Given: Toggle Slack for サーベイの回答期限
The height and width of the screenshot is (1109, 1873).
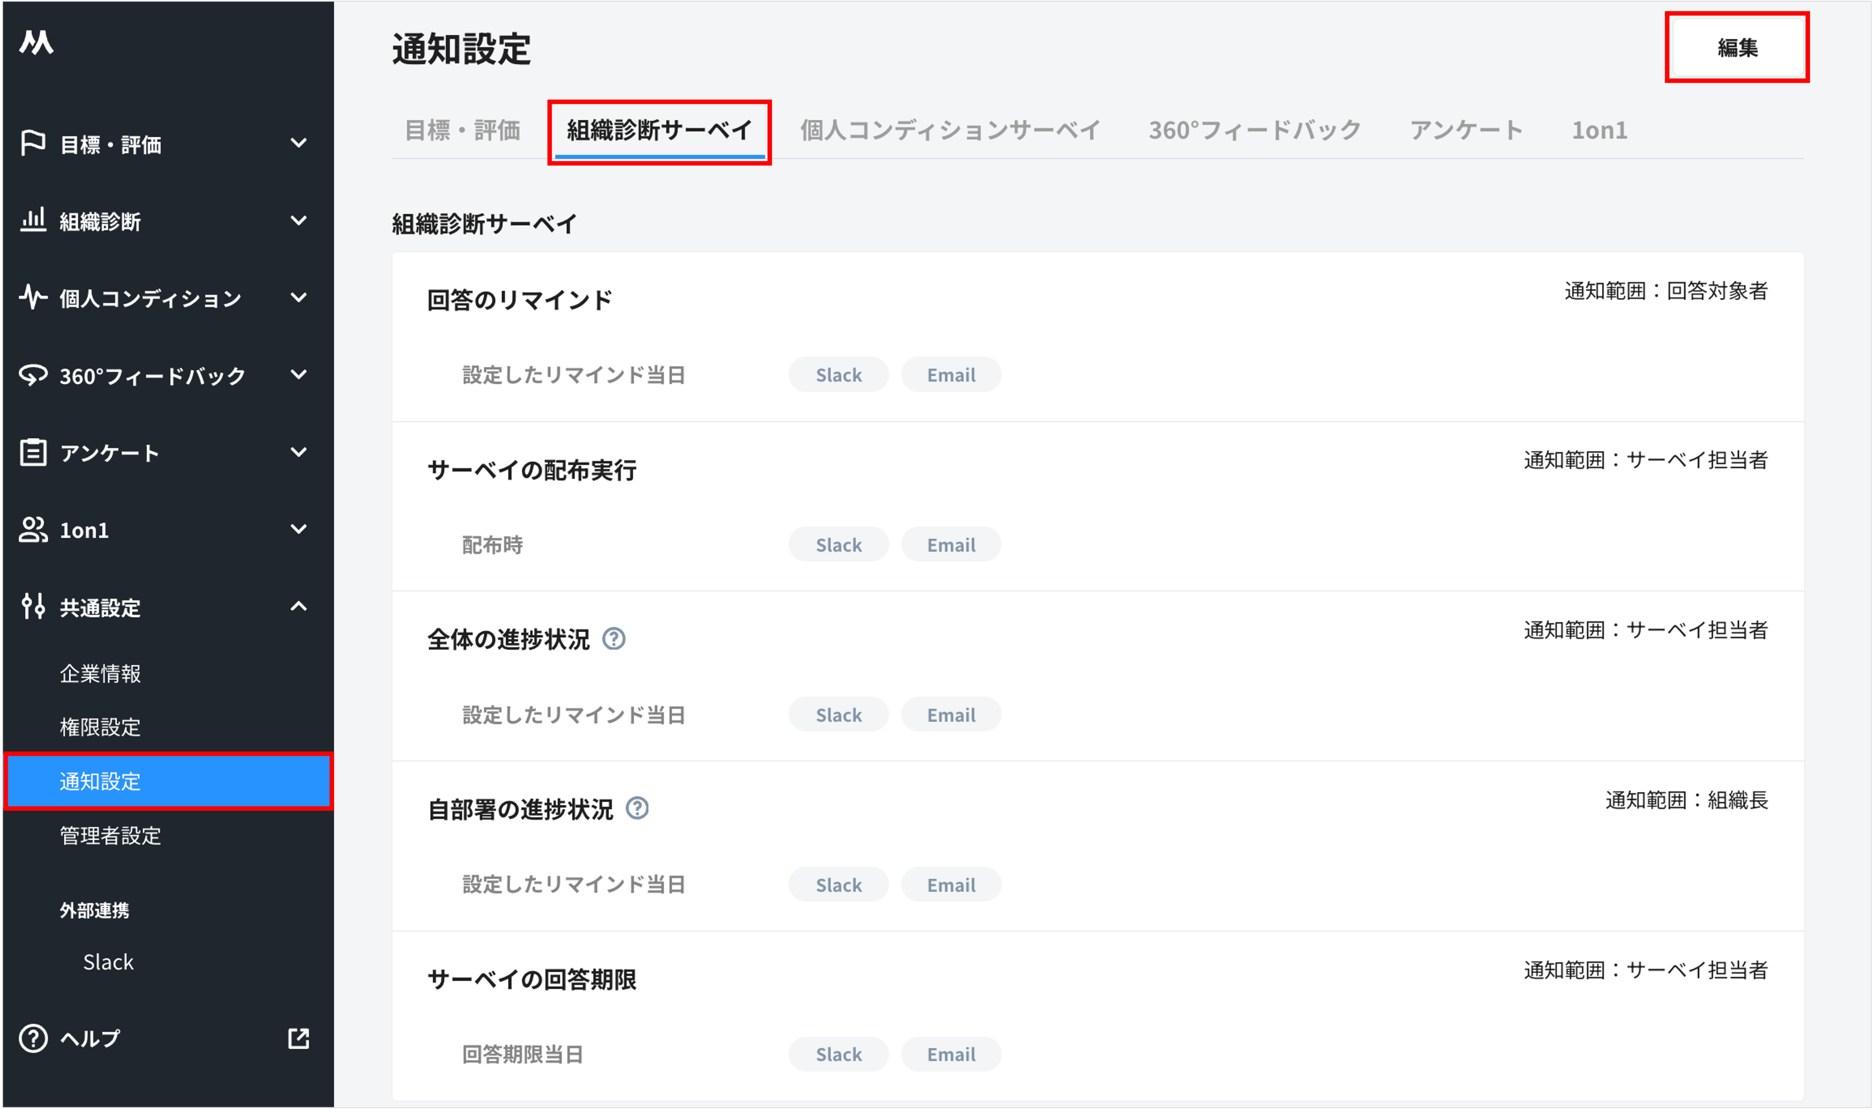Looking at the screenshot, I should (x=838, y=1054).
